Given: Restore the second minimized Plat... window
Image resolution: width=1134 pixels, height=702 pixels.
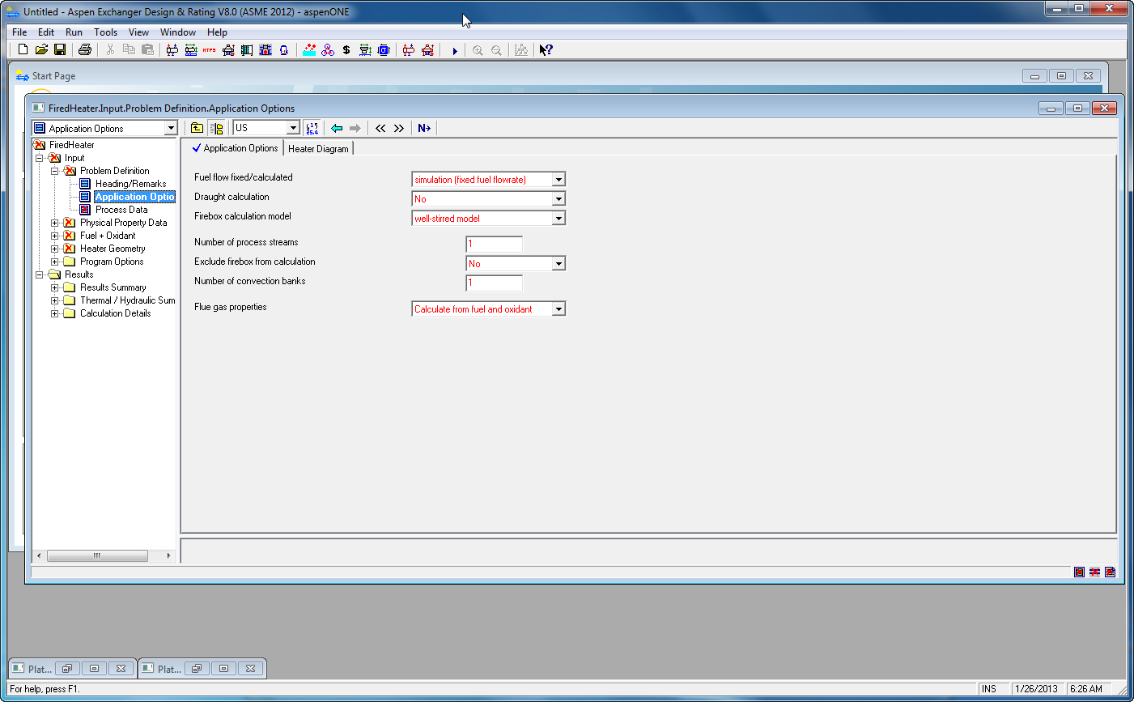Looking at the screenshot, I should [x=197, y=669].
